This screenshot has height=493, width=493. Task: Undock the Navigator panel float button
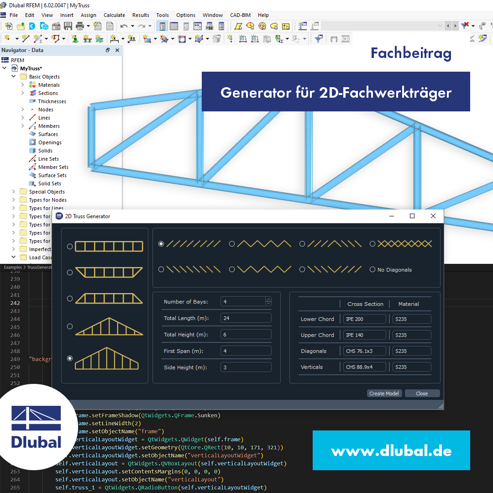pyautogui.click(x=108, y=50)
